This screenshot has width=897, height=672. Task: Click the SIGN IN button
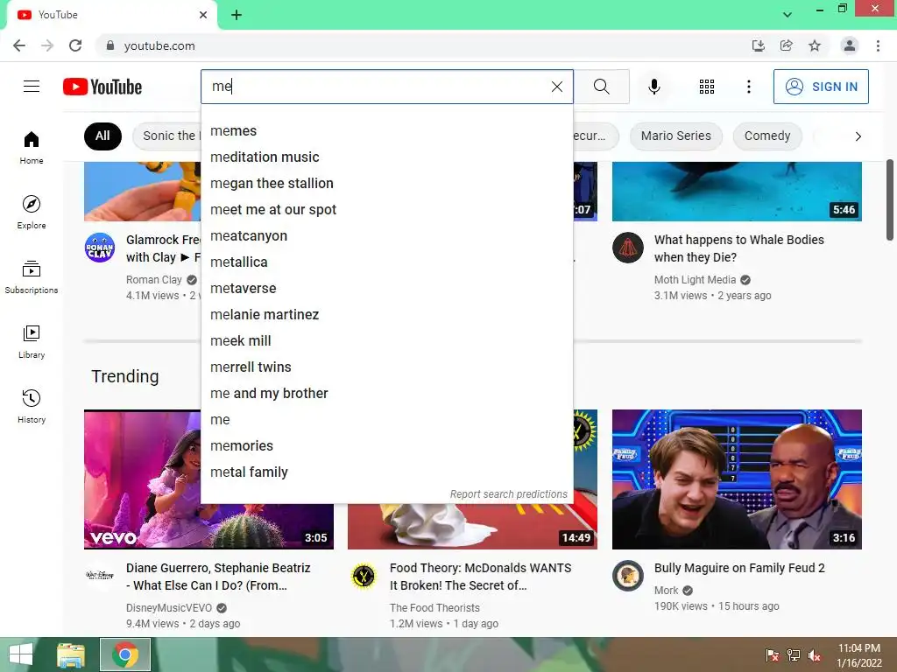coord(821,87)
